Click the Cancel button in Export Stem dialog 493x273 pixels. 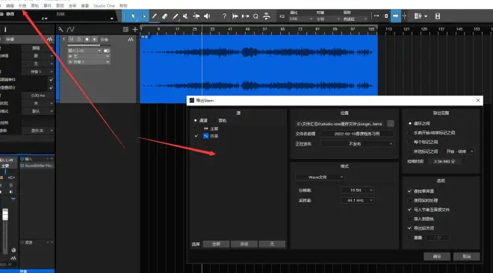click(467, 257)
